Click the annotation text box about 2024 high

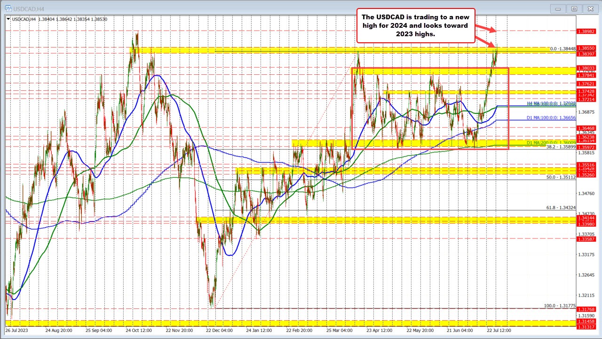[x=415, y=25]
